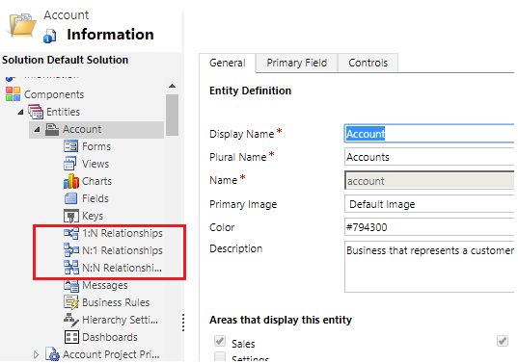518x363 pixels.
Task: Enable the Settings area checkbox
Action: 220,356
